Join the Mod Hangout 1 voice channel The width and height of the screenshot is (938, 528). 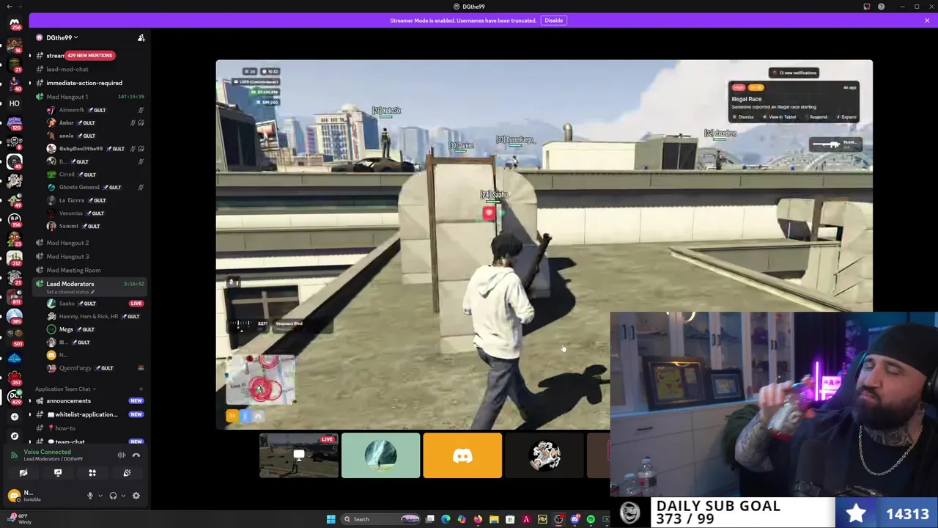tap(67, 97)
